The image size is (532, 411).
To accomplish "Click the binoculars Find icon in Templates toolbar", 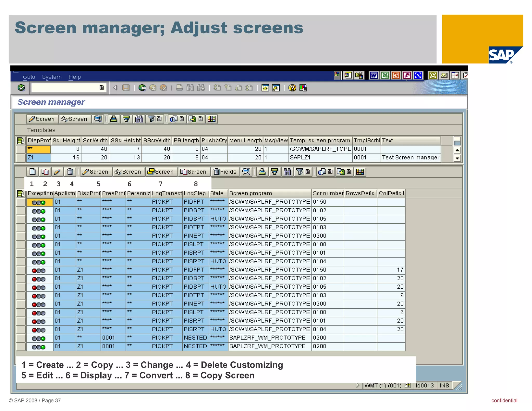I will click(139, 119).
